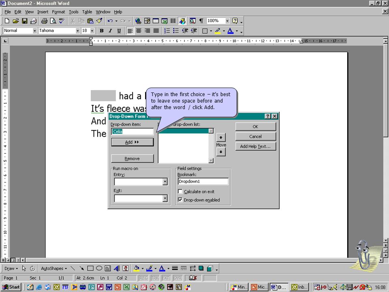
Task: Justify the text alignment
Action: [x=156, y=31]
